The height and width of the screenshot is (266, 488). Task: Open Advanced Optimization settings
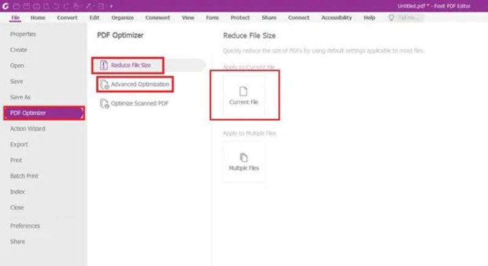coord(140,84)
